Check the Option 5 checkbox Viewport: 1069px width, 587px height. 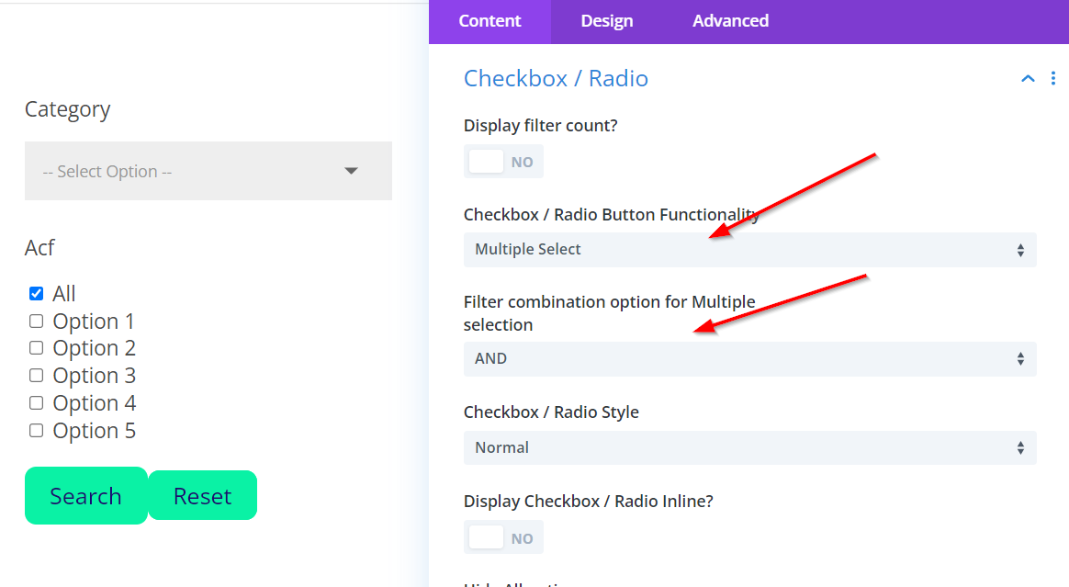[x=37, y=430]
